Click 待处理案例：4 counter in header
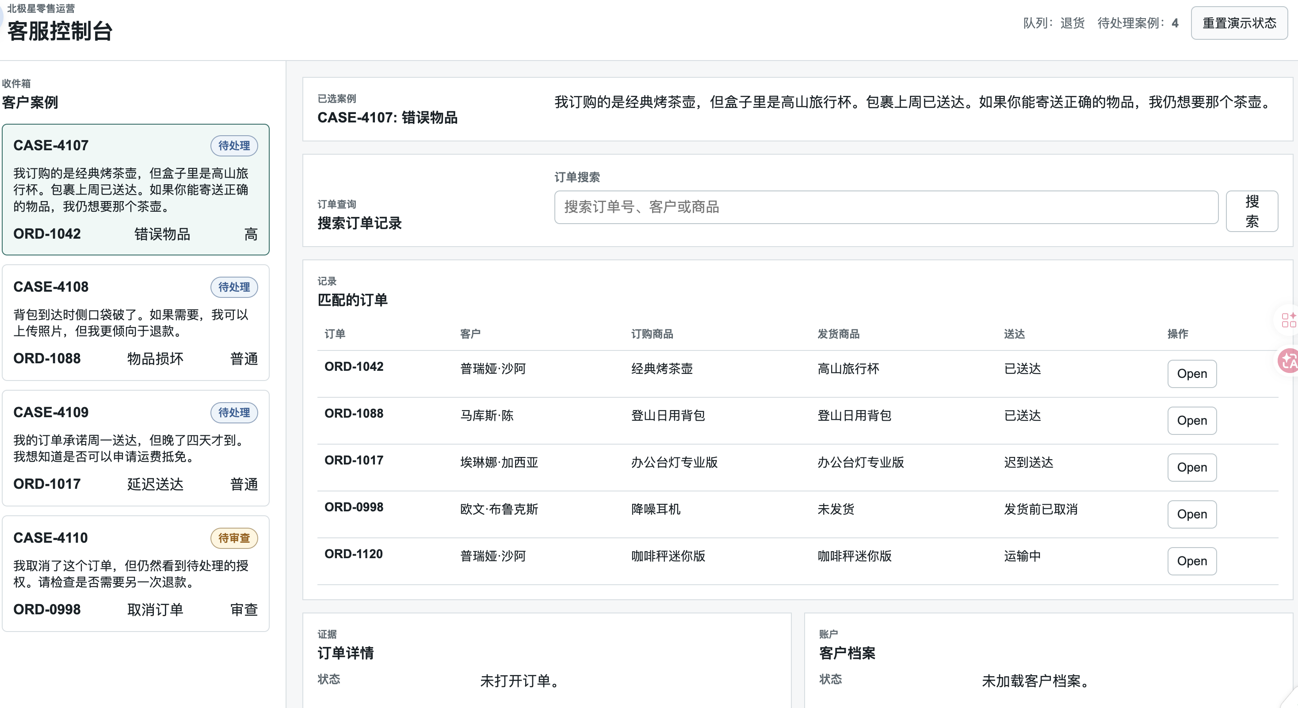The image size is (1298, 708). 1138,23
